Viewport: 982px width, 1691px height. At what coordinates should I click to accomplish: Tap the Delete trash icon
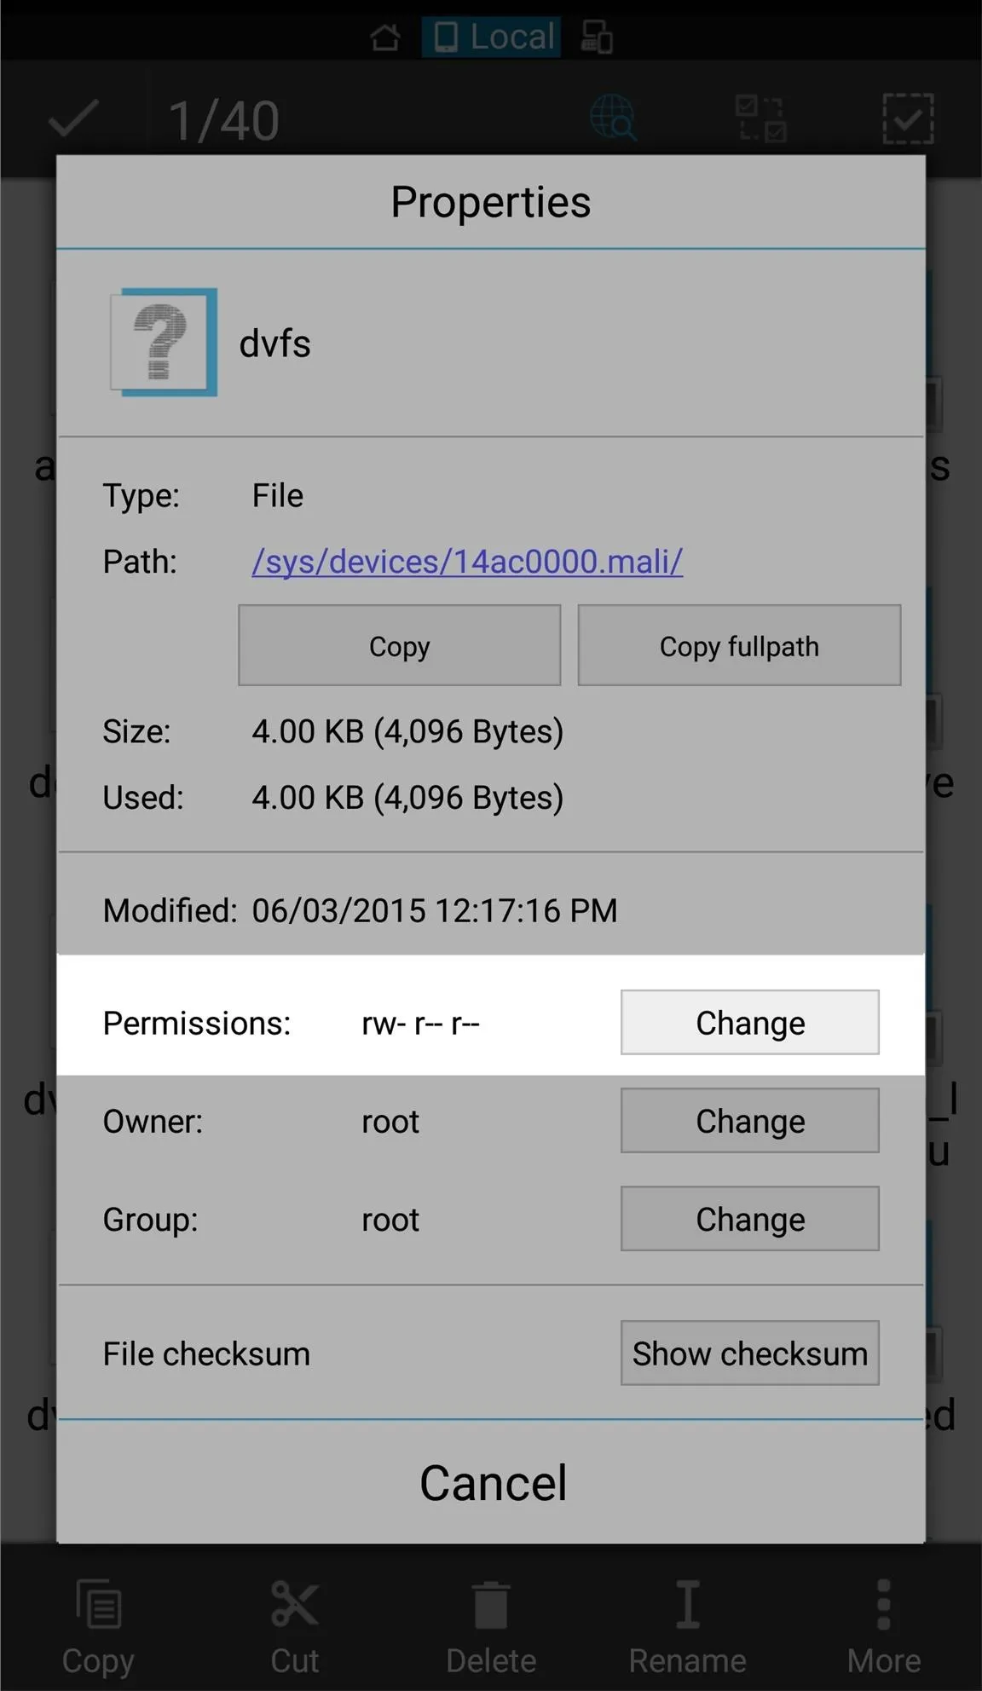click(491, 1627)
